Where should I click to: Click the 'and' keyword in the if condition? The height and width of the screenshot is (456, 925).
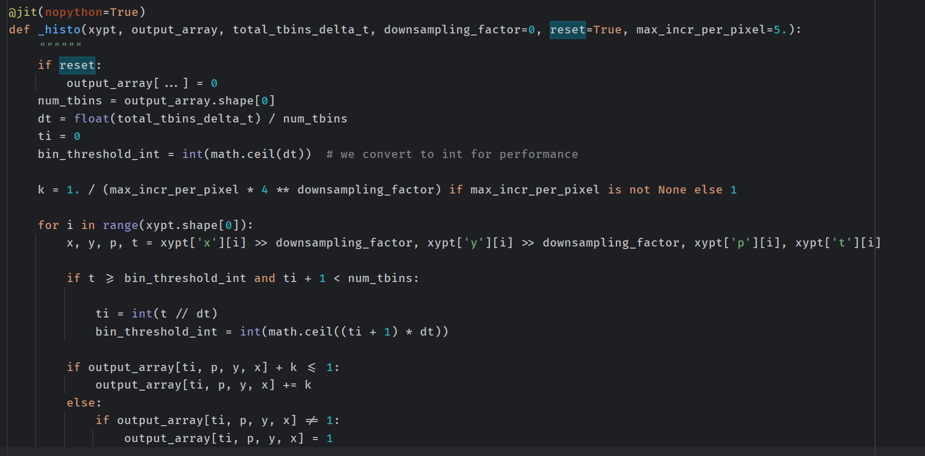tap(265, 278)
